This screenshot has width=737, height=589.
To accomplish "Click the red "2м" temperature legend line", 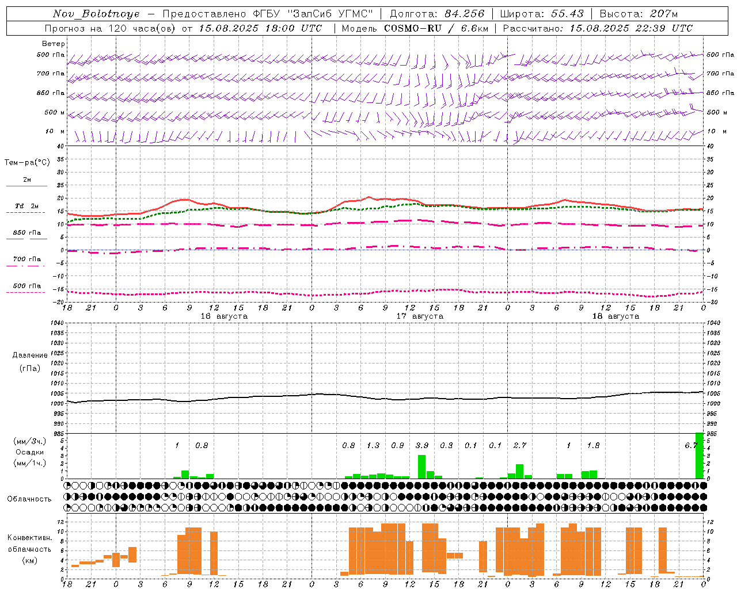I will [x=26, y=186].
